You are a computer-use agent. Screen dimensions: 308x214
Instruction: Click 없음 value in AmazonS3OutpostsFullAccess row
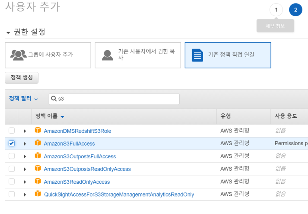pyautogui.click(x=281, y=156)
